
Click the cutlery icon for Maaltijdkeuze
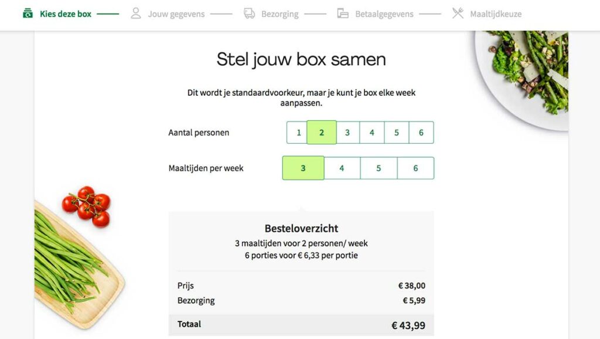(458, 13)
